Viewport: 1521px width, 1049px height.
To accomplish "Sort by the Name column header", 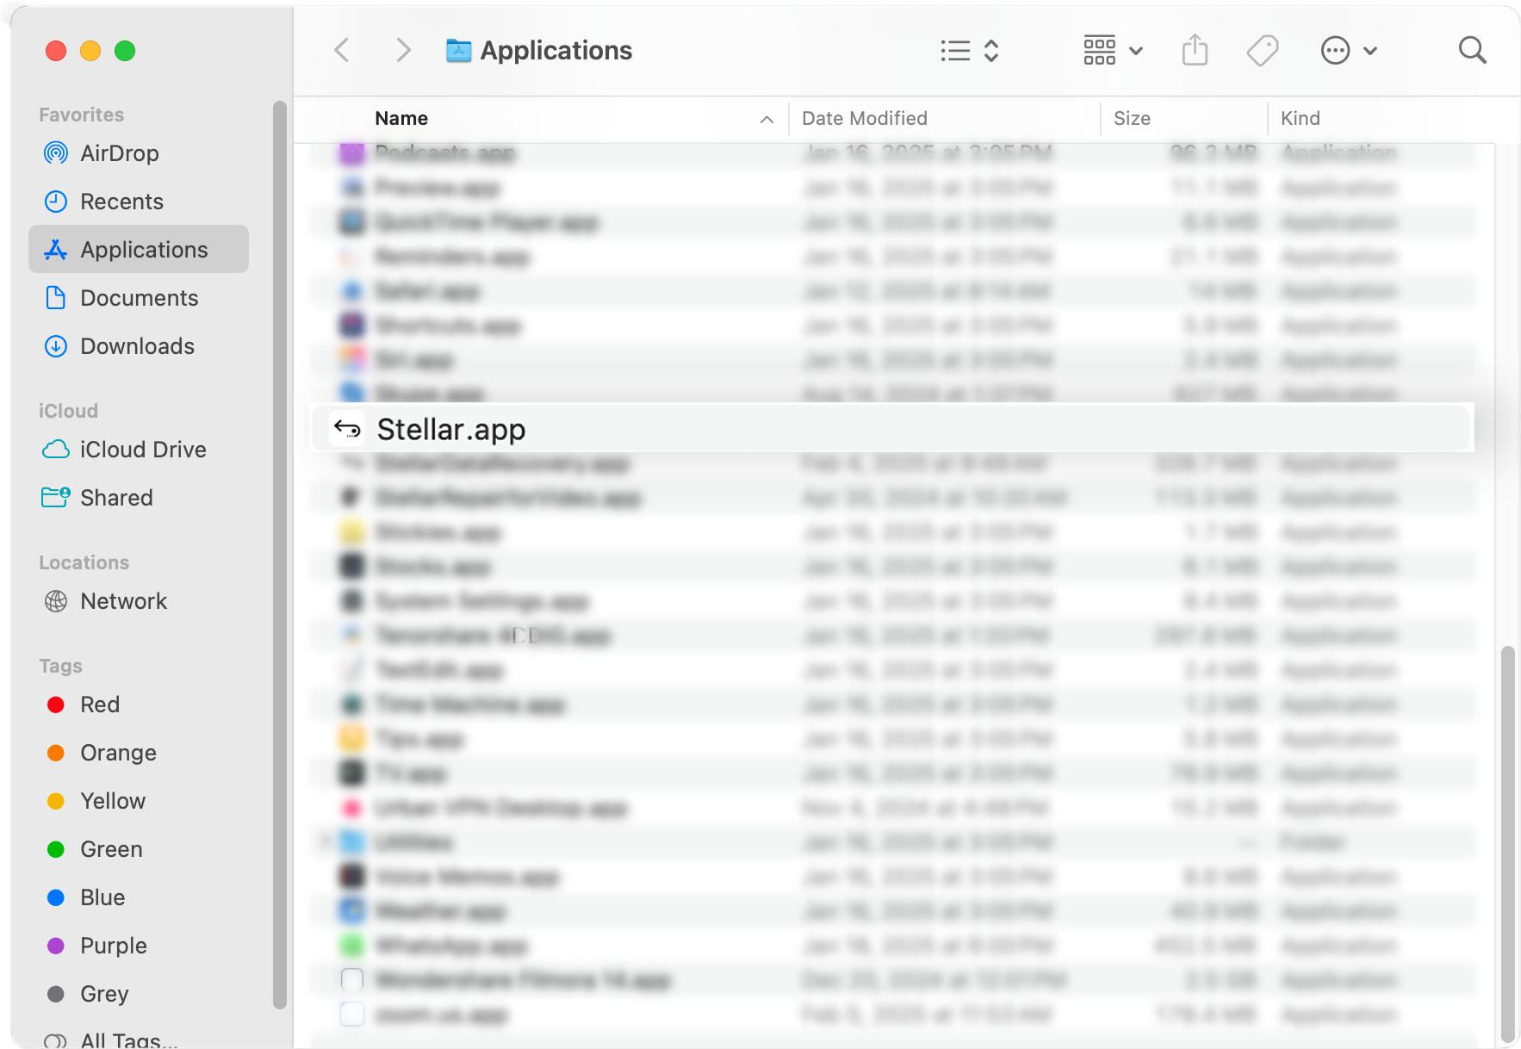I will click(401, 119).
